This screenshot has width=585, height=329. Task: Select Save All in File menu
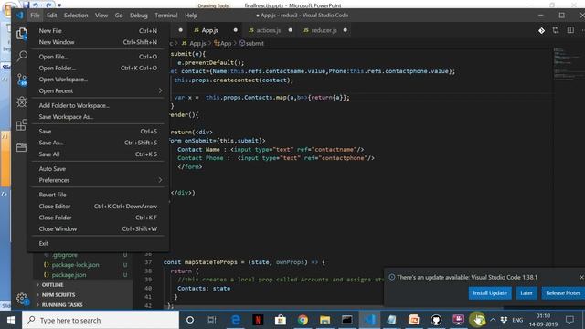point(98,154)
